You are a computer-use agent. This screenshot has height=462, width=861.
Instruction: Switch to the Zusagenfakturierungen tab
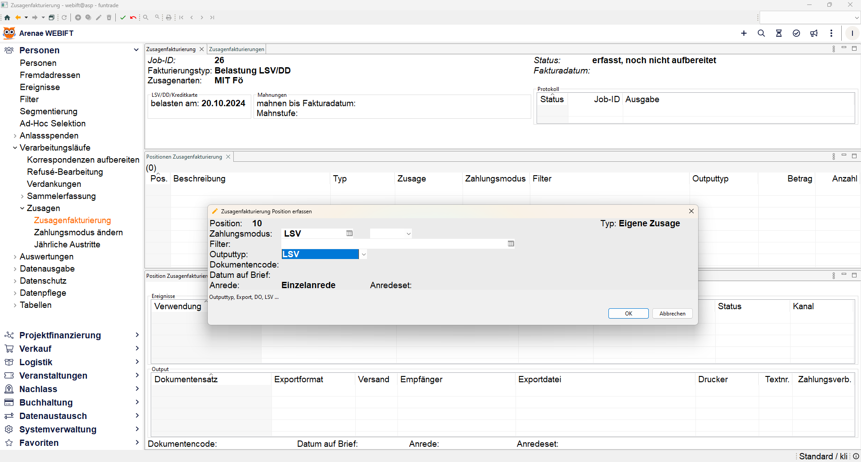tap(236, 49)
